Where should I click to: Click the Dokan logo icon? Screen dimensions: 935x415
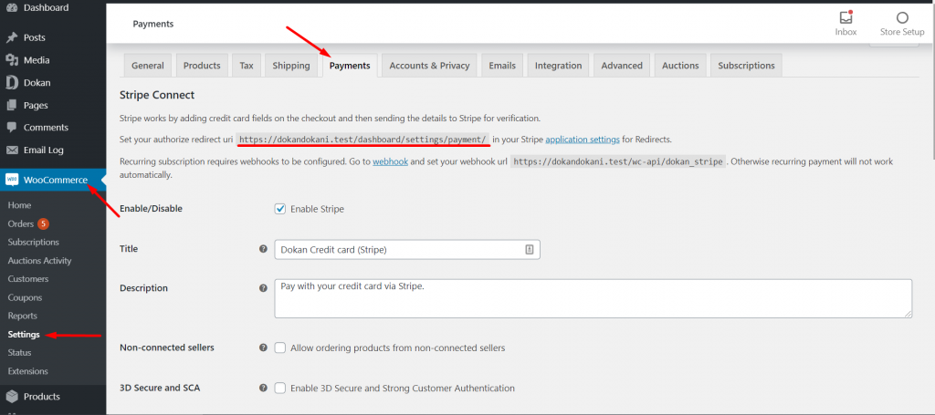[11, 83]
